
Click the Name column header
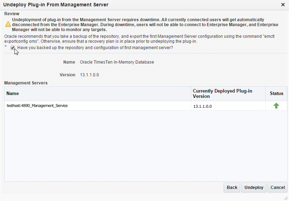click(x=98, y=94)
